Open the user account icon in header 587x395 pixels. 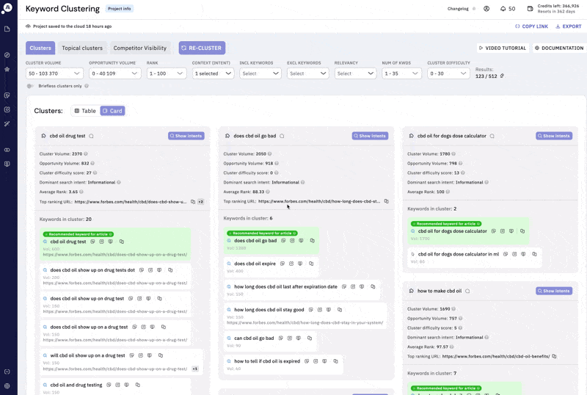(486, 9)
